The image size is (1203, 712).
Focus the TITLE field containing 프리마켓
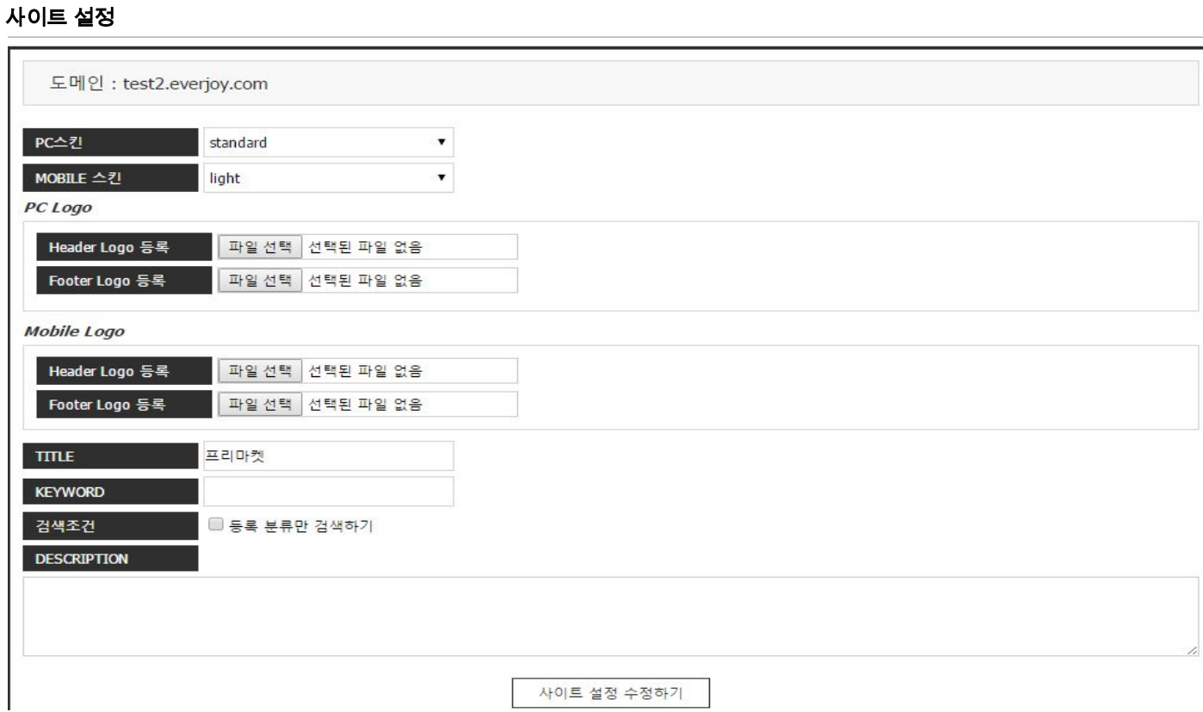pyautogui.click(x=327, y=456)
